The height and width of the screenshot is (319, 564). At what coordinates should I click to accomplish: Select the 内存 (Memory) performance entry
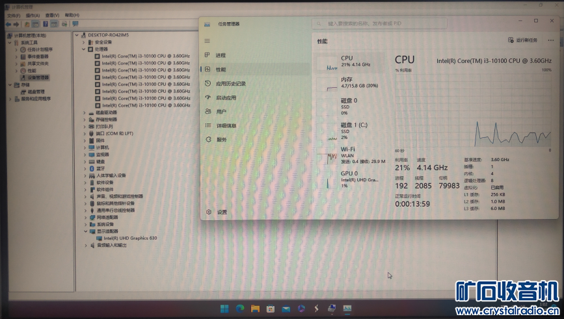click(x=349, y=83)
